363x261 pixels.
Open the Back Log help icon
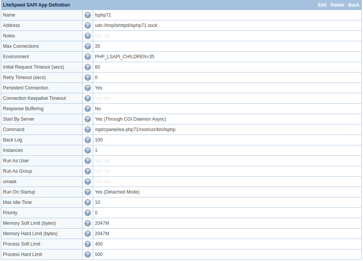(x=88, y=140)
